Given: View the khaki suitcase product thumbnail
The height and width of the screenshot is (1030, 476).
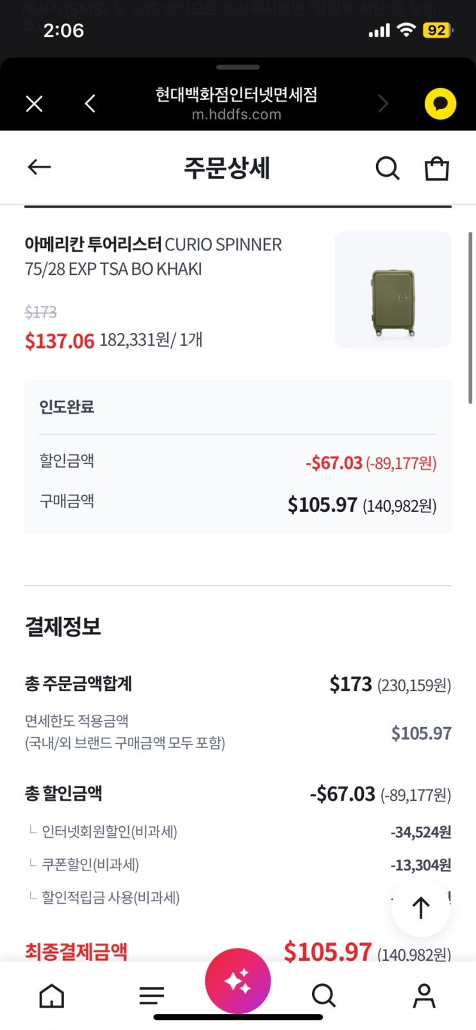Looking at the screenshot, I should click(393, 290).
